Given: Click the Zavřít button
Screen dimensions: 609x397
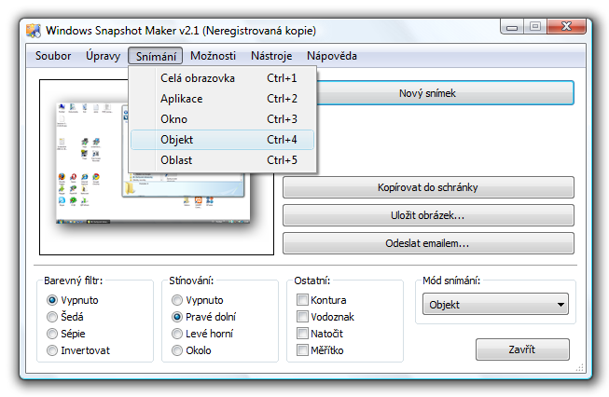Looking at the screenshot, I should point(522,349).
